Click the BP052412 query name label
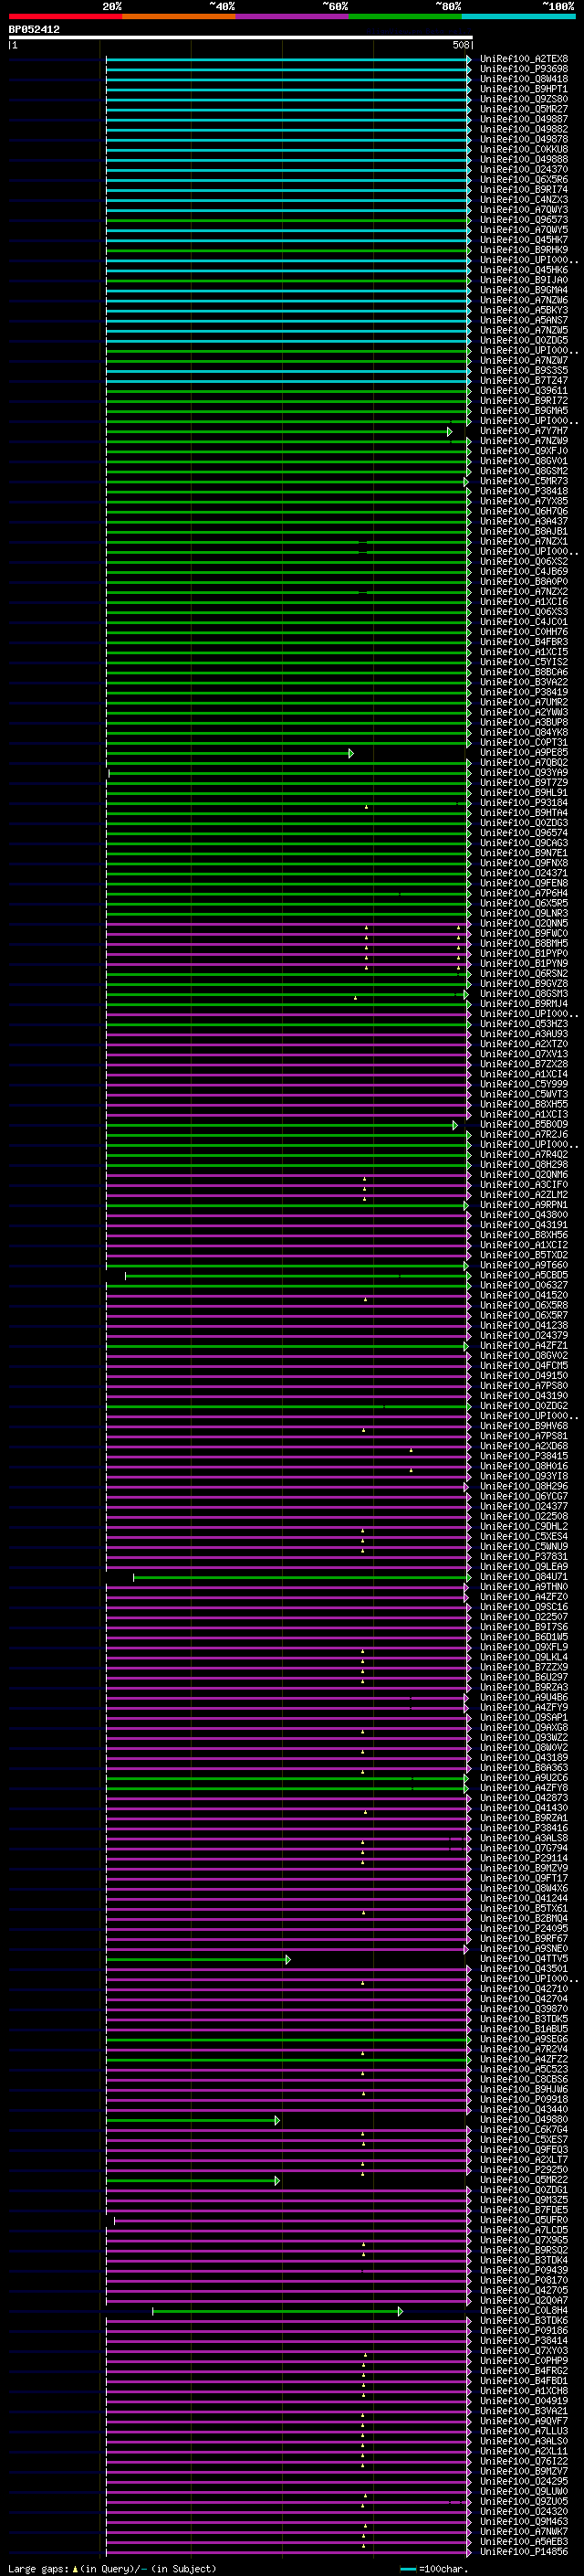The width and height of the screenshot is (584, 2576). coord(34,30)
